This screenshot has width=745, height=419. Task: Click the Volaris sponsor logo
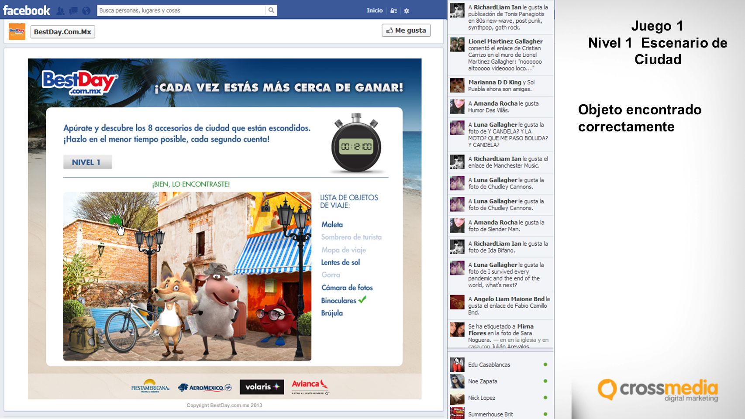pos(262,387)
